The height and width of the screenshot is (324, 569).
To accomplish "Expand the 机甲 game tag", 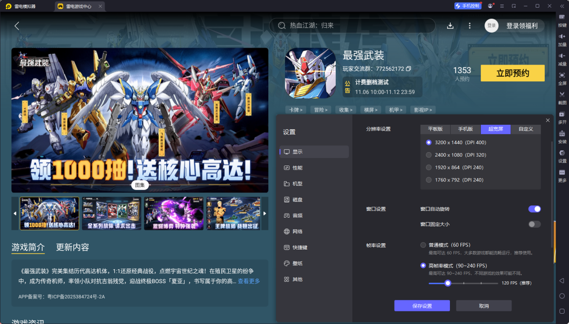I will click(x=395, y=109).
